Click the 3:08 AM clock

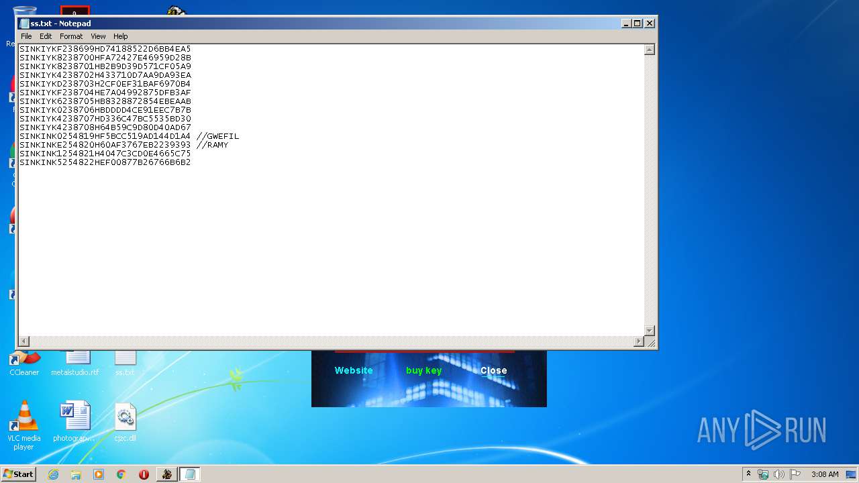[x=825, y=474]
